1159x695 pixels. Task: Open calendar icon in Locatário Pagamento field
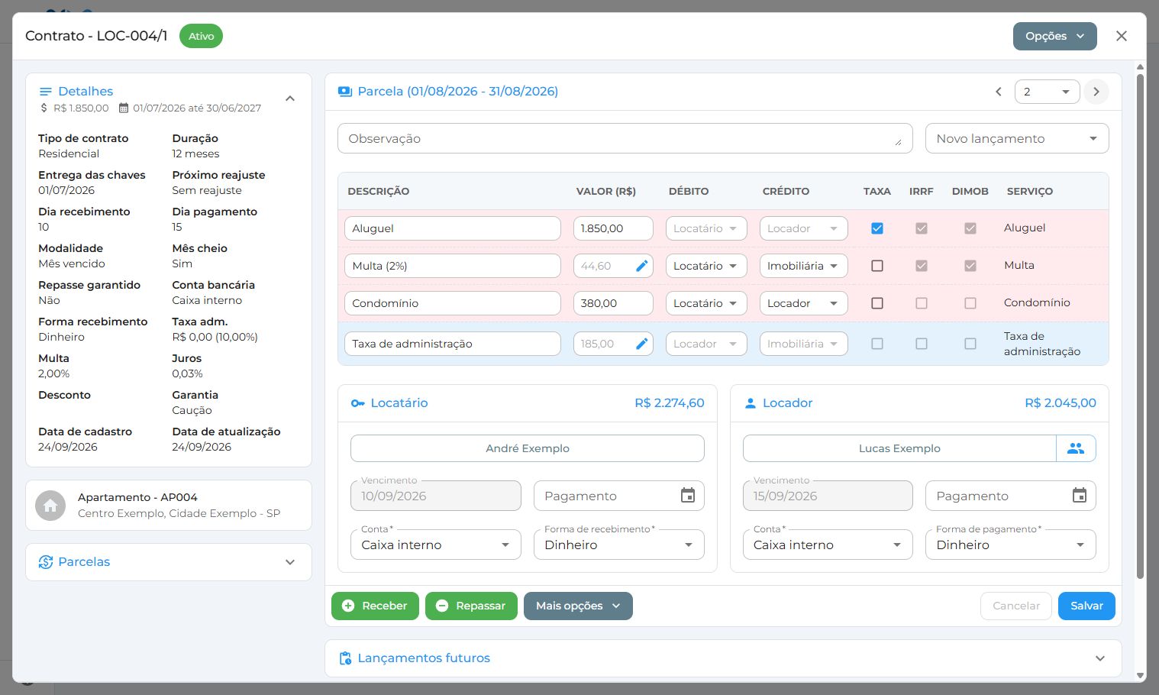[x=688, y=496]
